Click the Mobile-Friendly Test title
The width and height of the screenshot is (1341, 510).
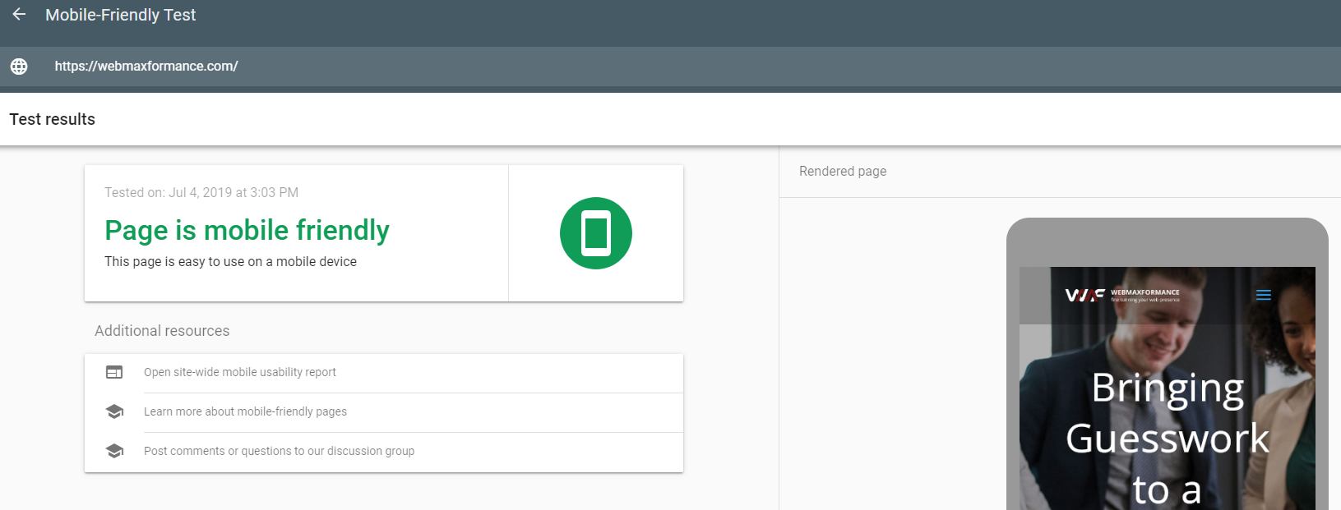coord(121,15)
